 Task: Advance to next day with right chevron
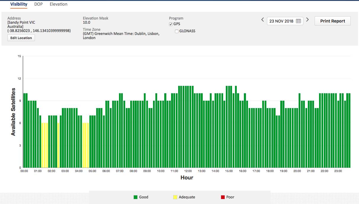click(308, 20)
